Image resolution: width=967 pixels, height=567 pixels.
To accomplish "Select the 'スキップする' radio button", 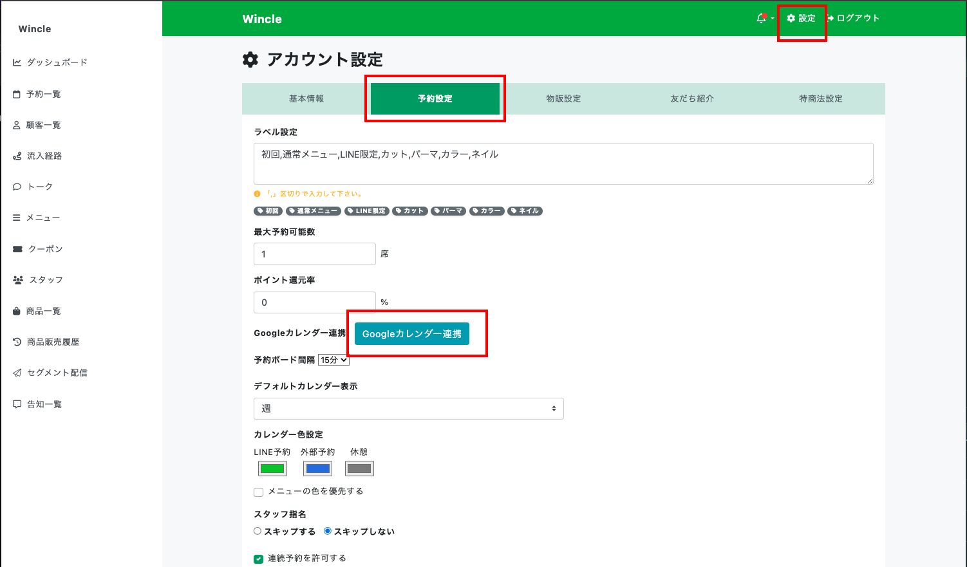I will click(258, 531).
